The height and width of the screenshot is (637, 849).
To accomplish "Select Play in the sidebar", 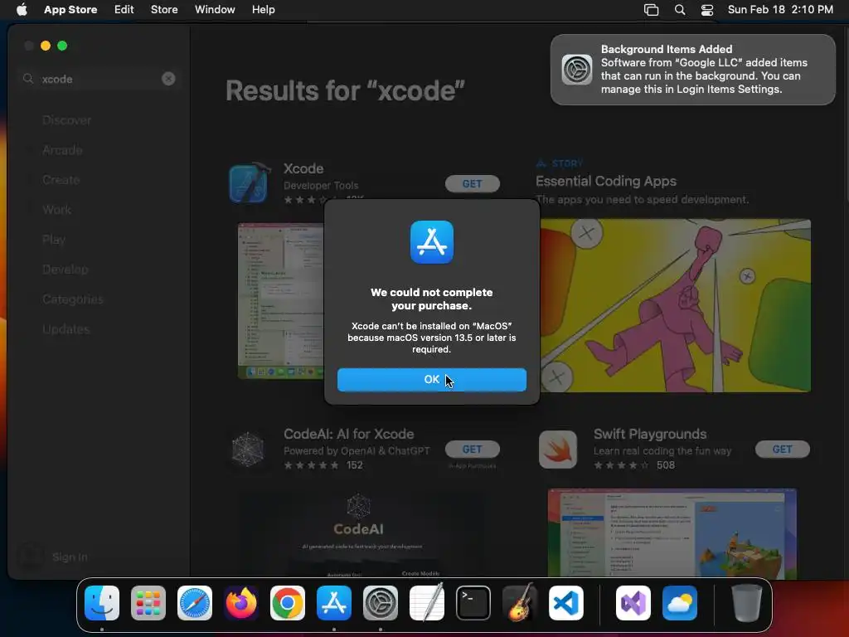I will (54, 240).
